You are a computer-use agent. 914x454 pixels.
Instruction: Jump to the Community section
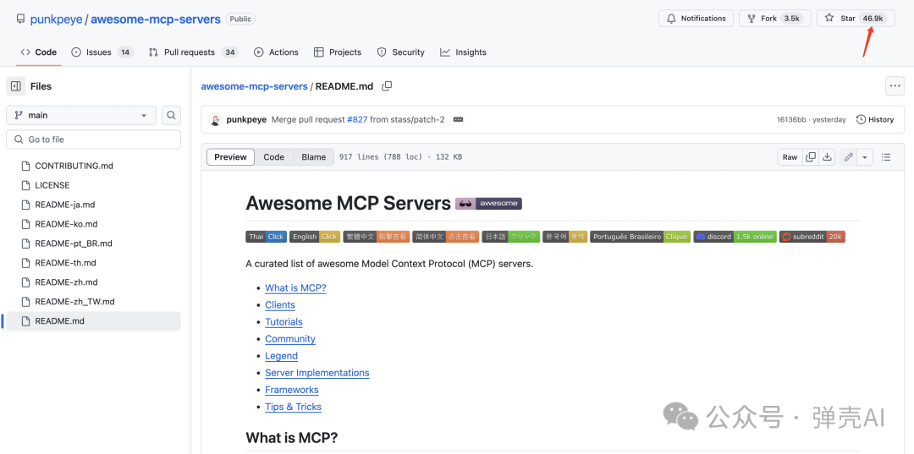point(289,339)
